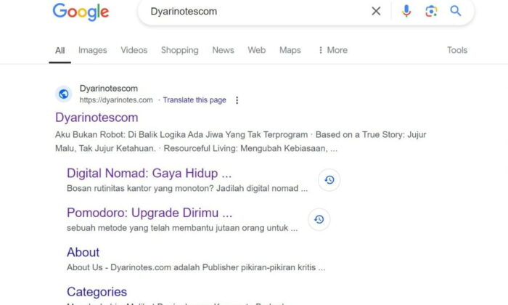Click the Dyarinotescom globe favicon
Image resolution: width=508 pixels, height=305 pixels.
[x=64, y=94]
